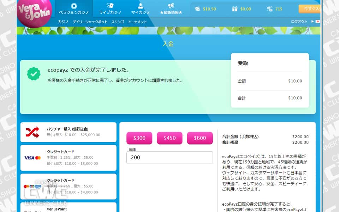Click the VISA Mastercard logo icon

coord(32,158)
